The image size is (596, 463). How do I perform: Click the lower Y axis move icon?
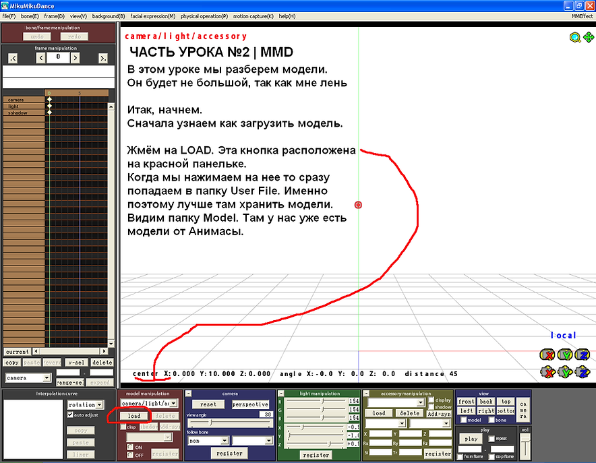tap(565, 372)
